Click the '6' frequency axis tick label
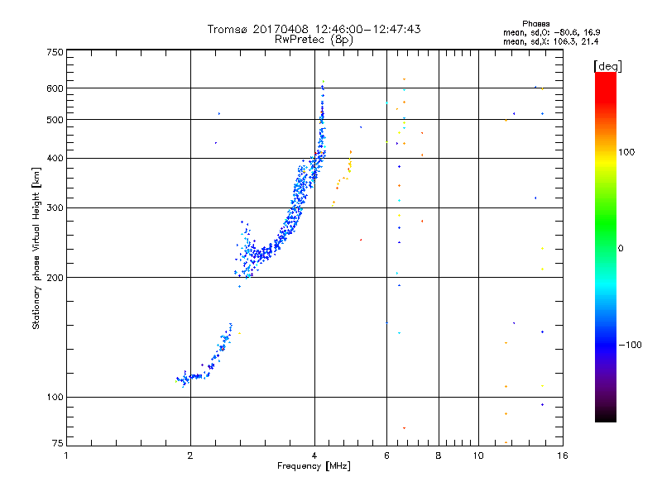Screen dimensions: 662x496 pos(386,455)
